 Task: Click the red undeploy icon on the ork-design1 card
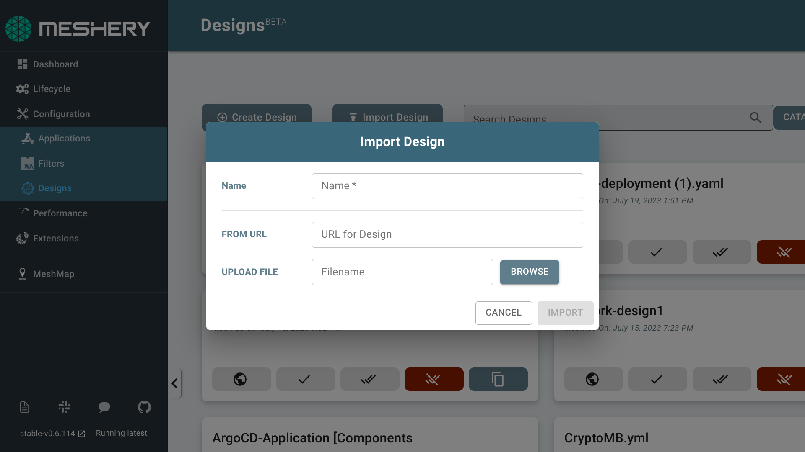782,379
